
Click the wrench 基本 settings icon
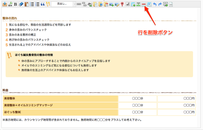click(x=10, y=4)
